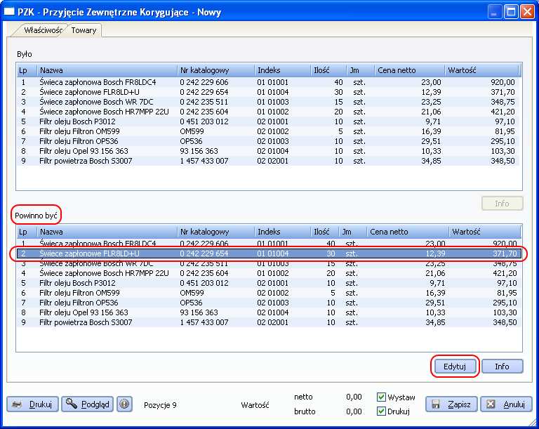The width and height of the screenshot is (539, 429).
Task: Save the document with Zapisz
Action: click(451, 404)
